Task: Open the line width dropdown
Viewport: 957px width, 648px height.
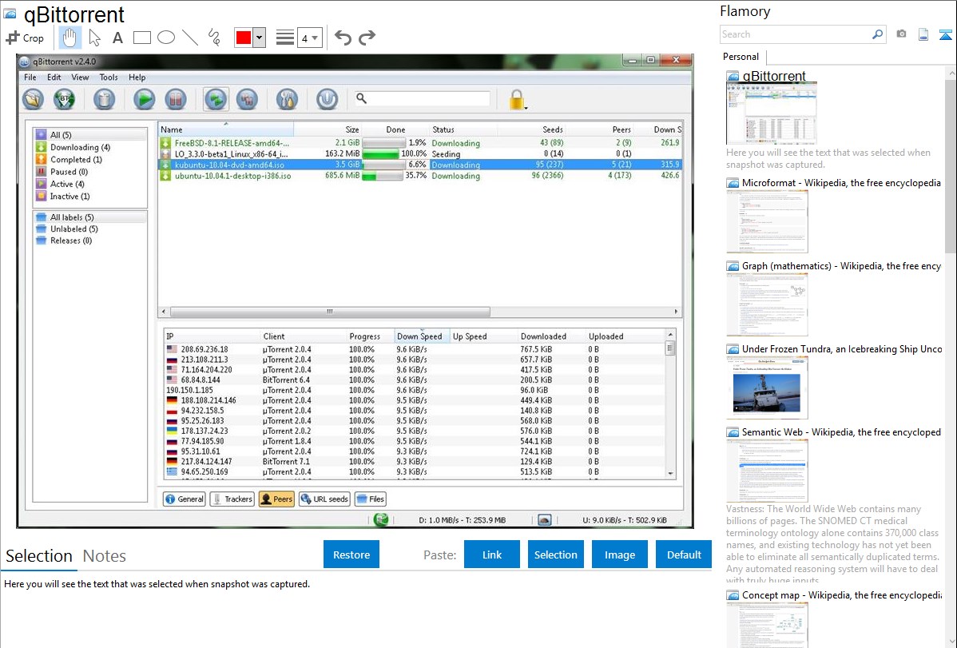Action: click(309, 38)
